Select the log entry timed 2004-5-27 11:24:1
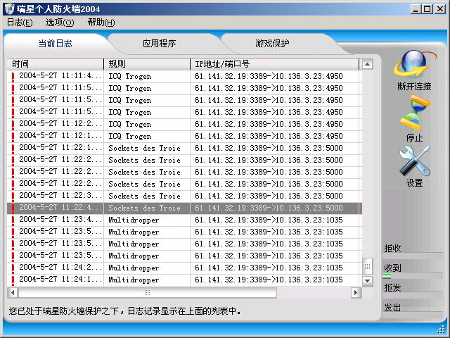 click(60, 280)
